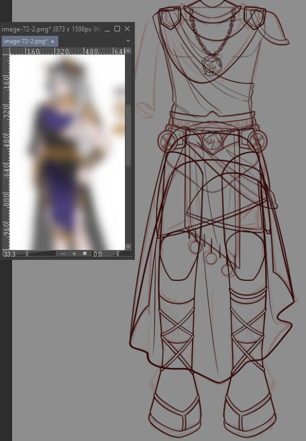Click the vertical ruler at 480 mark

point(6,141)
